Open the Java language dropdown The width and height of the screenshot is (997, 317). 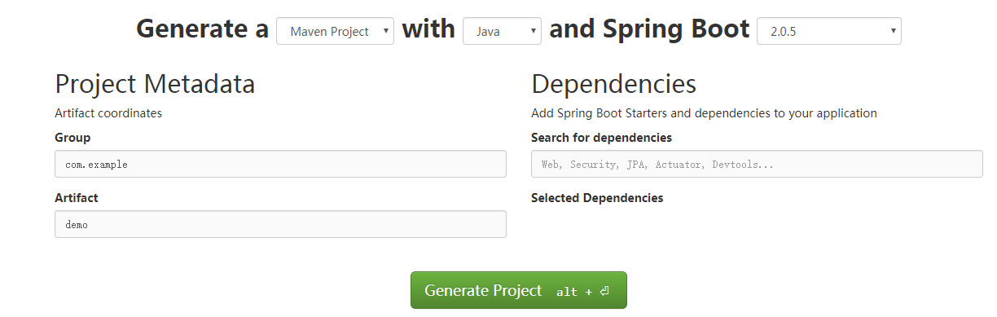(x=502, y=31)
